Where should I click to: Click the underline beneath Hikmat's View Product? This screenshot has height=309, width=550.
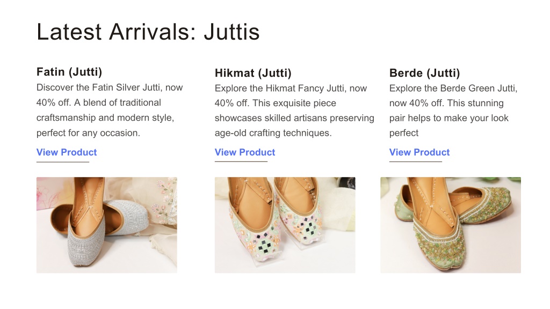pos(241,161)
